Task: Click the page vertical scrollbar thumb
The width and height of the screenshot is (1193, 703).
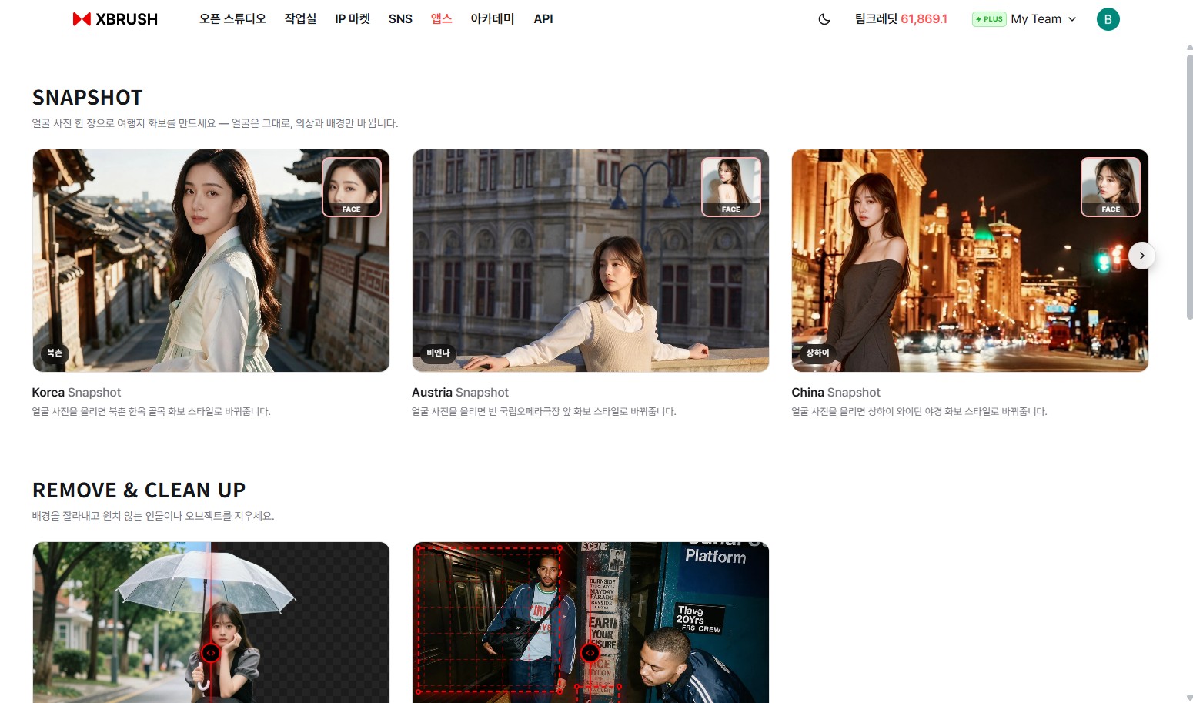Action: pyautogui.click(x=1189, y=186)
